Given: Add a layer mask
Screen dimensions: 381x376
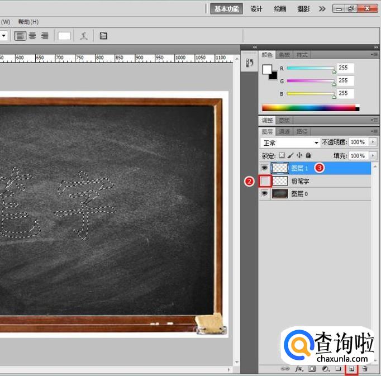Looking at the screenshot, I should point(312,369).
